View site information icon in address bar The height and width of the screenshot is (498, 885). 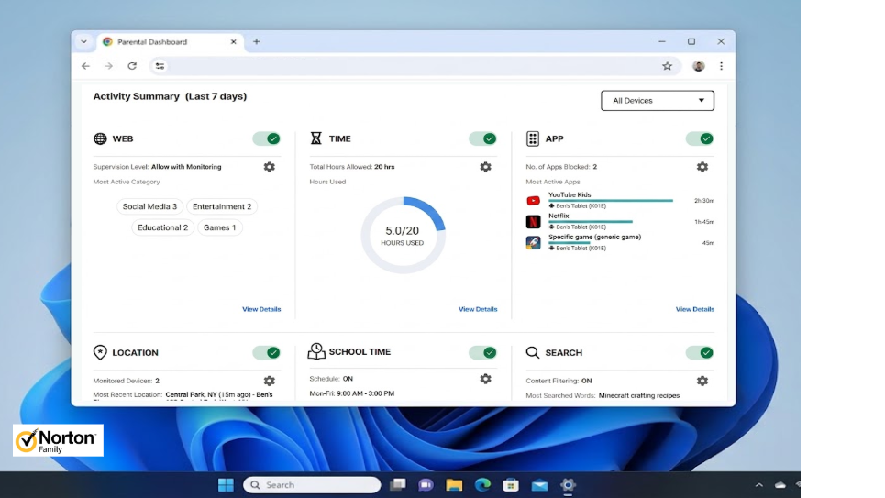[x=160, y=66]
